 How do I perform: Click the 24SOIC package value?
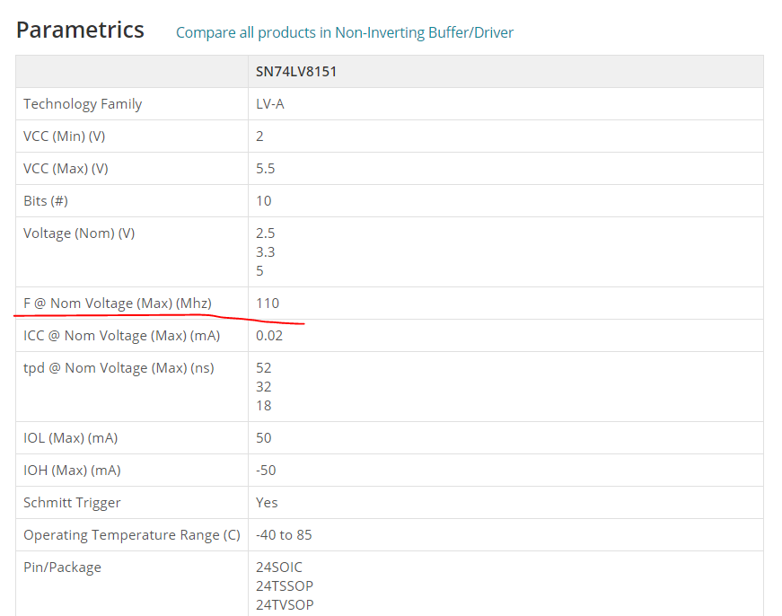(279, 568)
